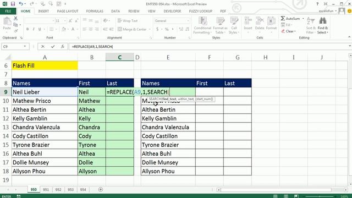Click cell B13 containing Chandra
The height and width of the screenshot is (198, 352).
(92, 127)
